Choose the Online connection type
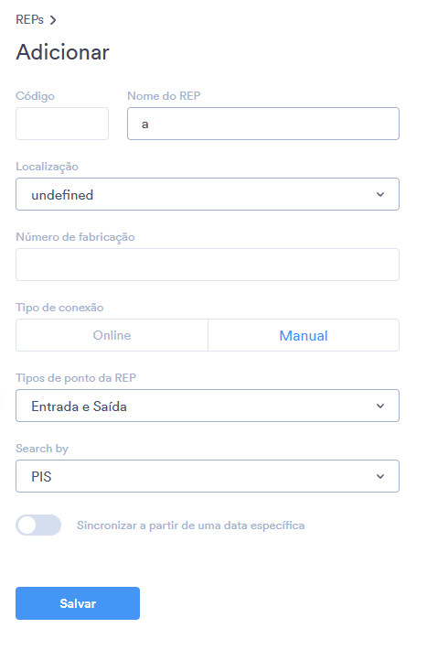This screenshot has height=661, width=427. (112, 335)
